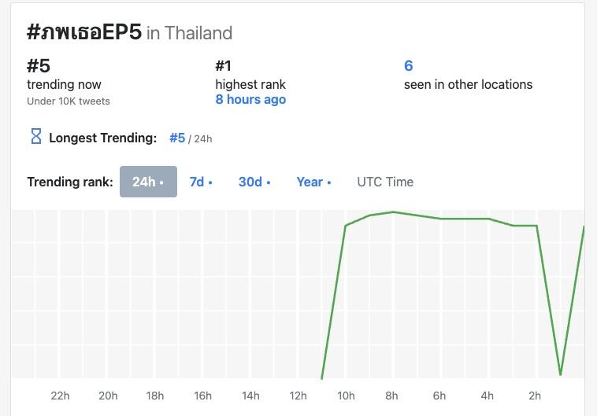This screenshot has width=597, height=416.
Task: Select the 24h trending rank tab
Action: coord(148,182)
